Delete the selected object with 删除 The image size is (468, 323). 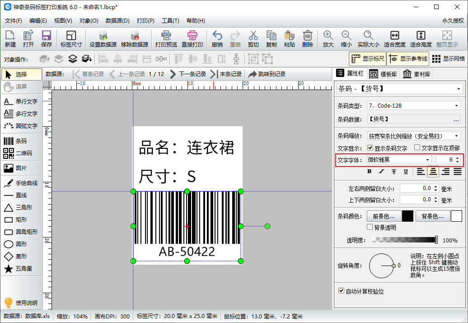(308, 39)
